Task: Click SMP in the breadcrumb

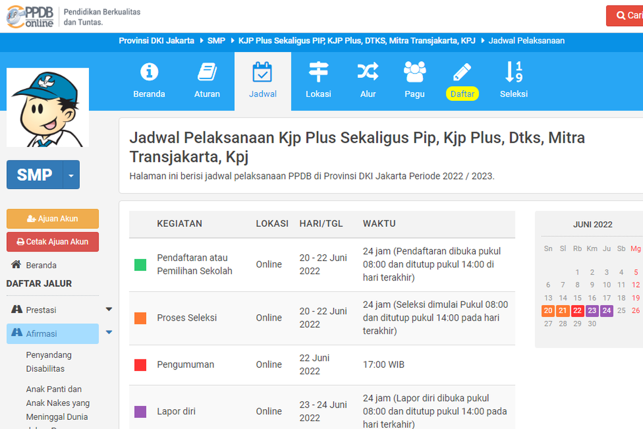Action: pyautogui.click(x=216, y=41)
